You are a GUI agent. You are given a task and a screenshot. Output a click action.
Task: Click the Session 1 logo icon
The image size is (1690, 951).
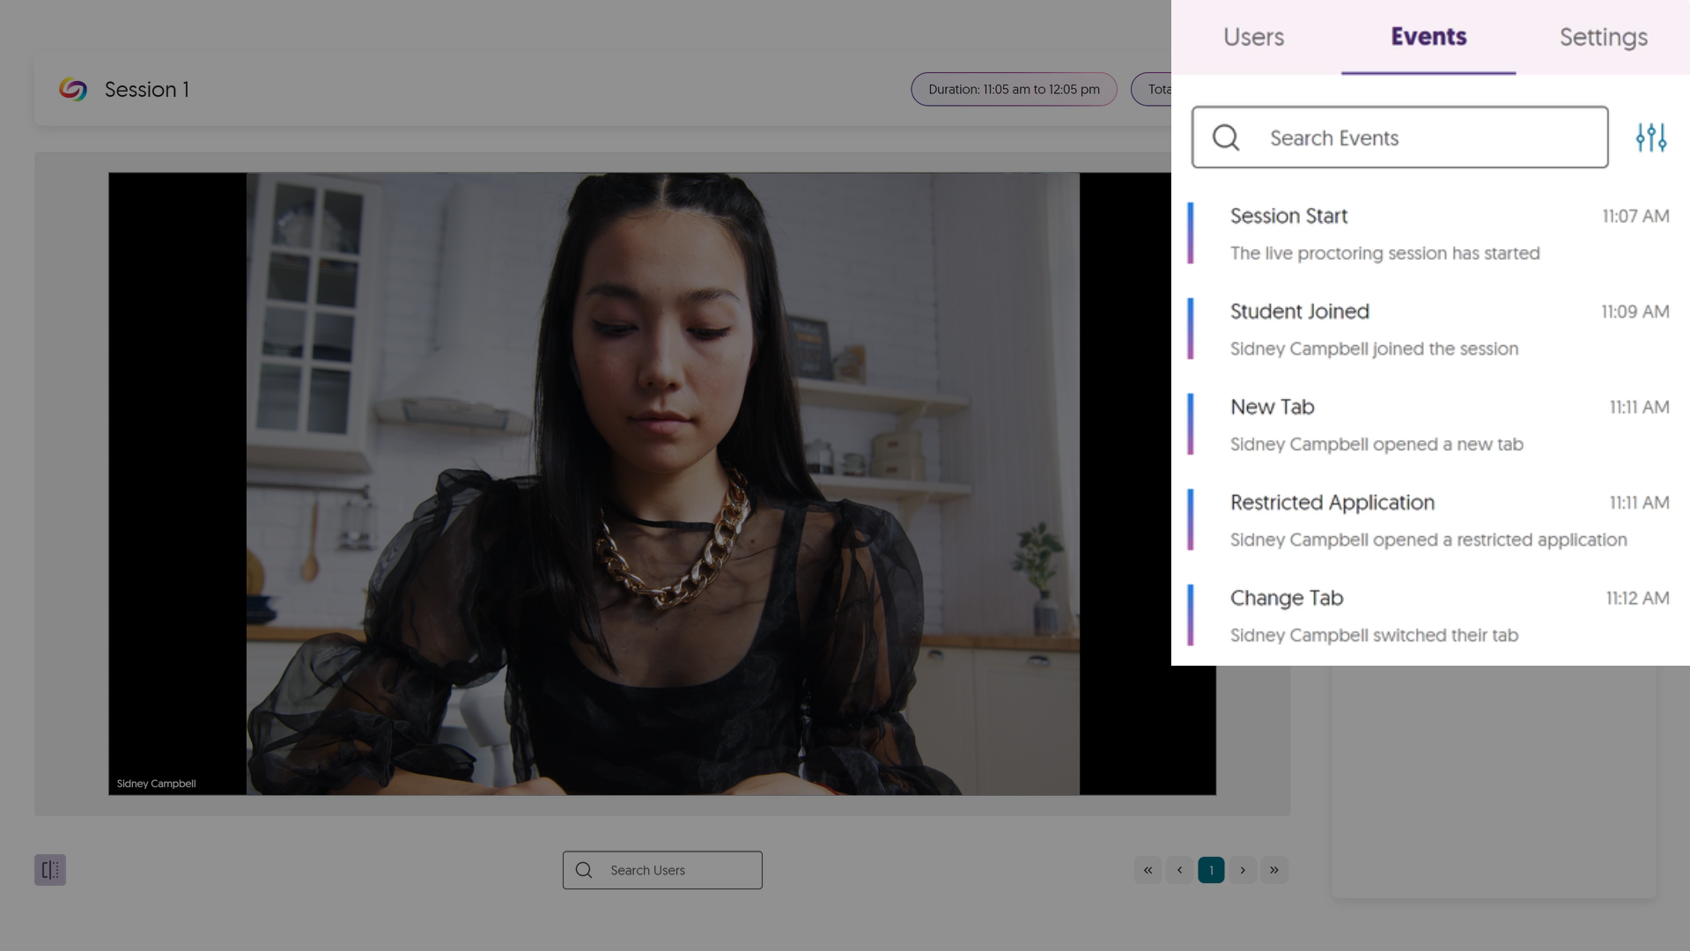tap(73, 89)
